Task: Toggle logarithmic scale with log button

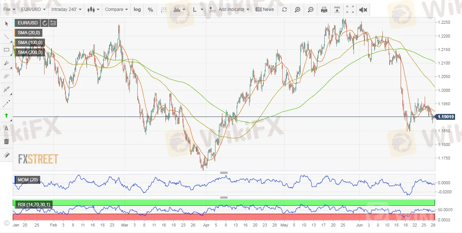Action: click(x=137, y=9)
